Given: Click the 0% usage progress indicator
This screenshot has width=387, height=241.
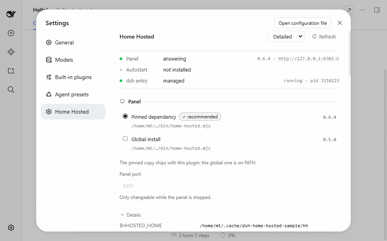Looking at the screenshot, I should point(228,235).
